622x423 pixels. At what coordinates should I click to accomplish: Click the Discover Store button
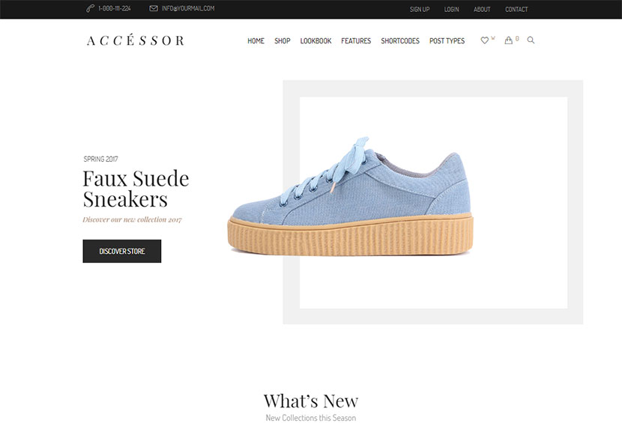[x=122, y=251]
